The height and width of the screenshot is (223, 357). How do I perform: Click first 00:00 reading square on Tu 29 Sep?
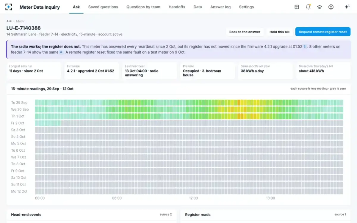(37, 103)
